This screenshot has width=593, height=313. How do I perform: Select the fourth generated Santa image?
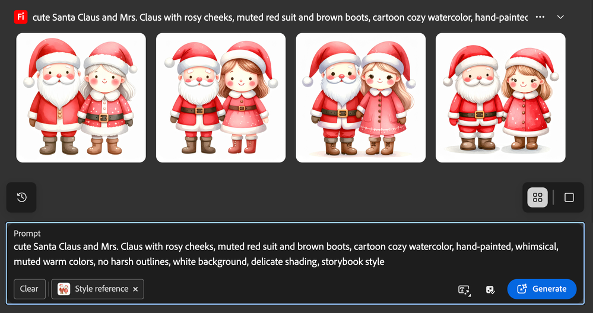point(501,98)
